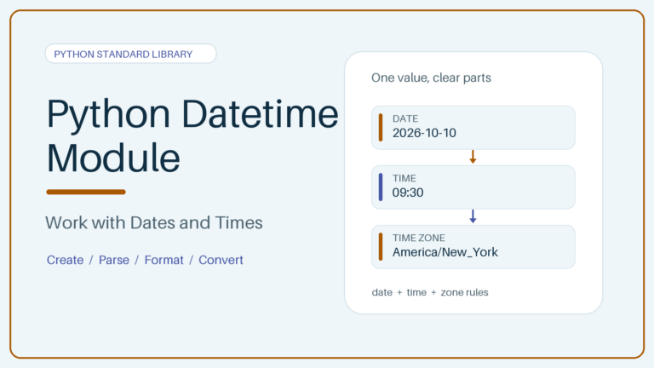This screenshot has height=368, width=654.
Task: Select the DATE card label
Action: coord(405,118)
